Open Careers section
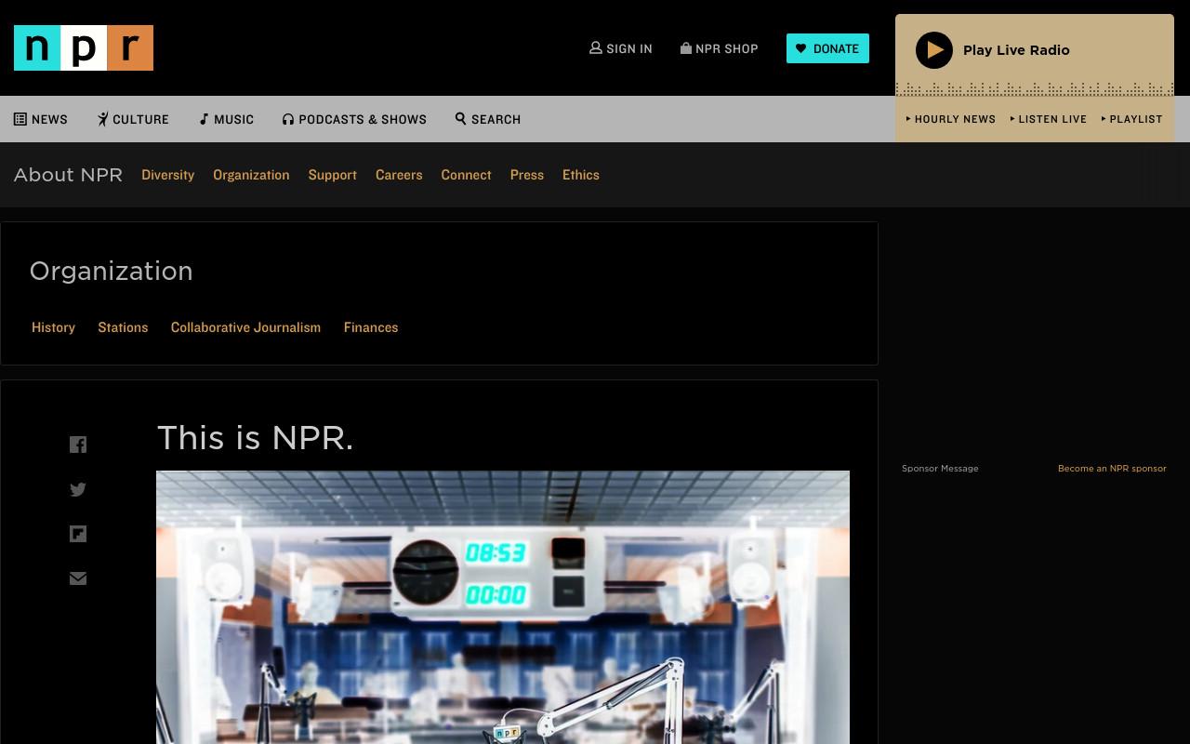1190x744 pixels. pyautogui.click(x=399, y=175)
